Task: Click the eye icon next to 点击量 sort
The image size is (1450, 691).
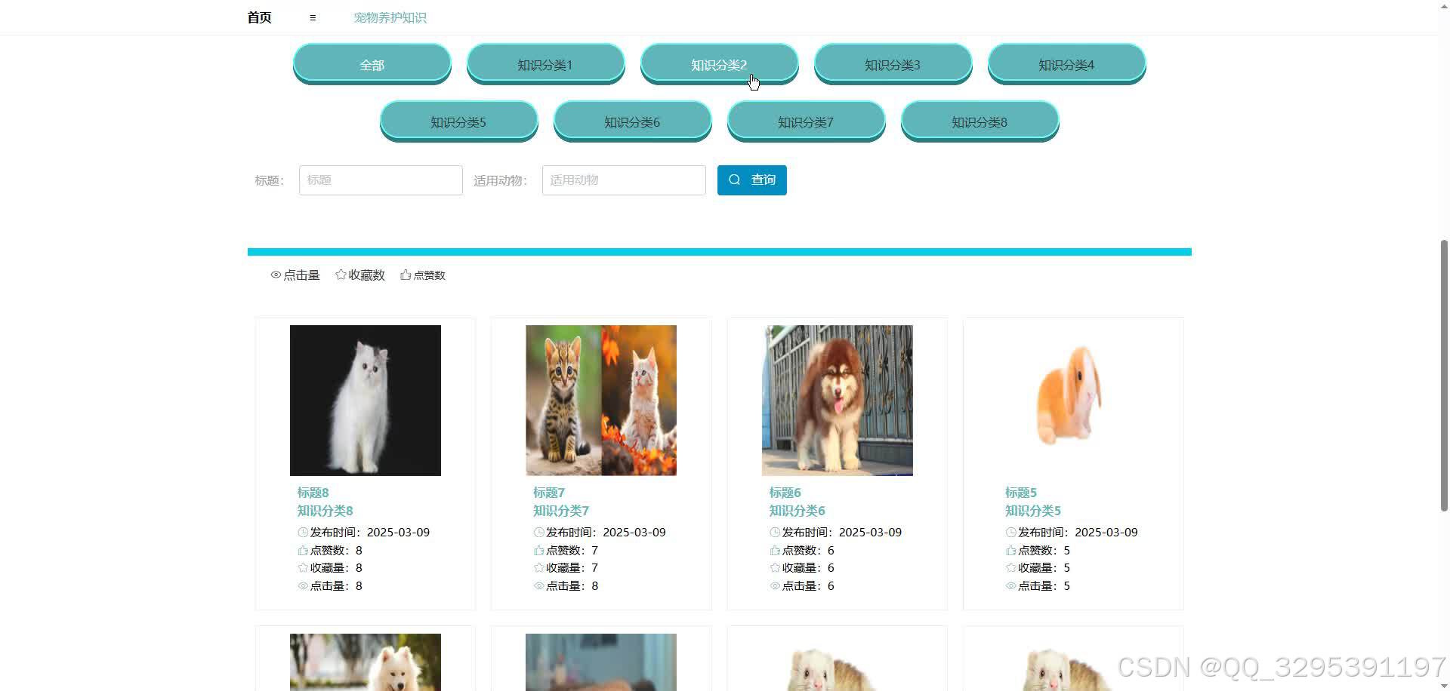Action: tap(276, 275)
